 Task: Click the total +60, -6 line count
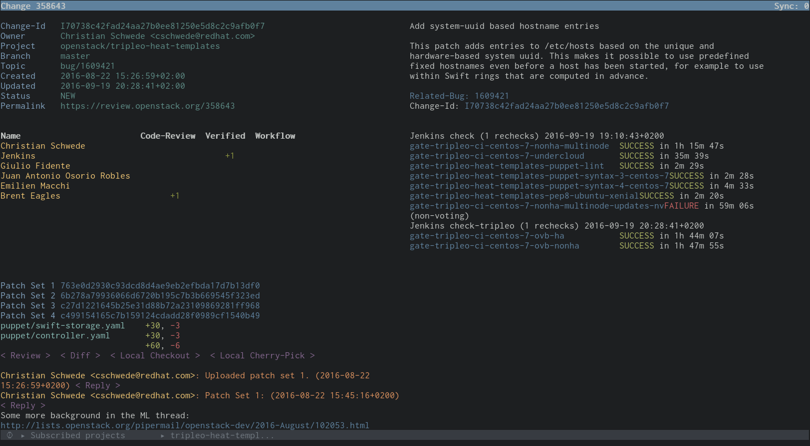pyautogui.click(x=162, y=346)
